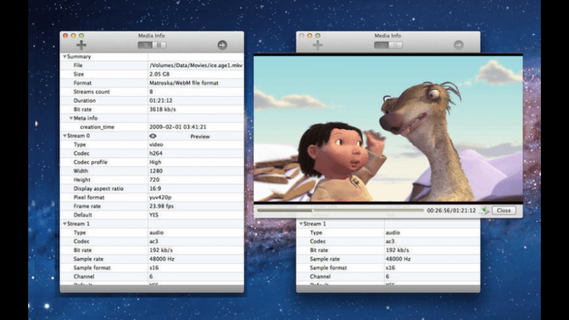The image size is (569, 320).
Task: Collapse the Summary section
Action: pos(64,56)
